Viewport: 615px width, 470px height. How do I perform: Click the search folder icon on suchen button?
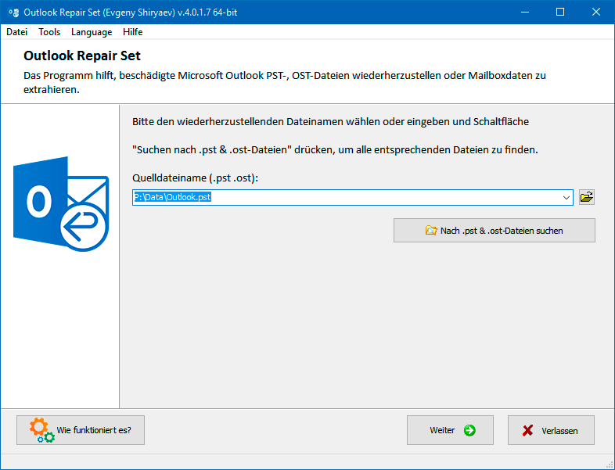[431, 231]
